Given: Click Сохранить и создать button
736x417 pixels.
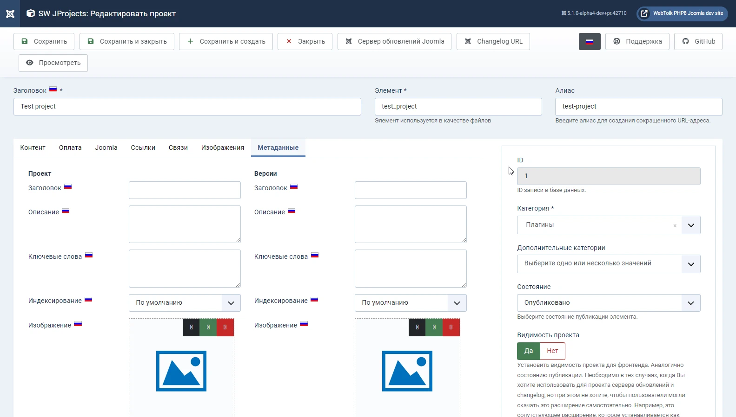Looking at the screenshot, I should pyautogui.click(x=226, y=41).
